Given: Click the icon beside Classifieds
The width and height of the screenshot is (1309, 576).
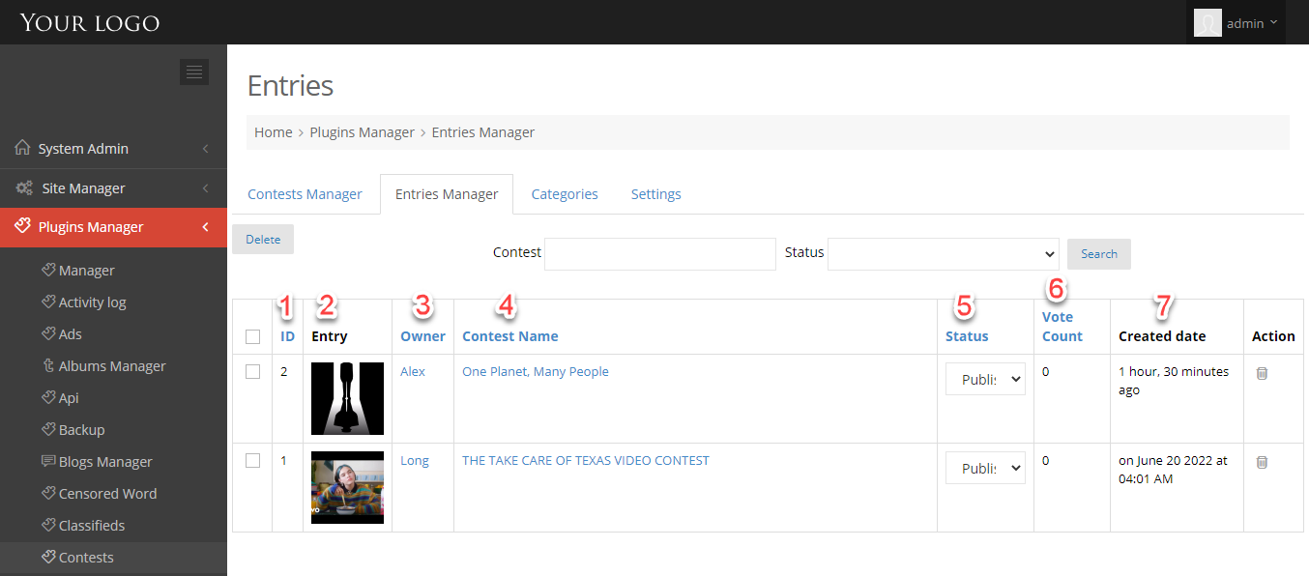Looking at the screenshot, I should click(48, 525).
